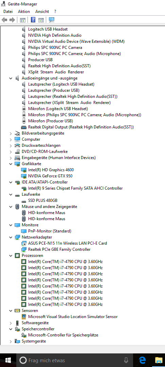Click the Prozessoren category chip icon
Viewport: 165px width, 367px height.
(x=17, y=256)
